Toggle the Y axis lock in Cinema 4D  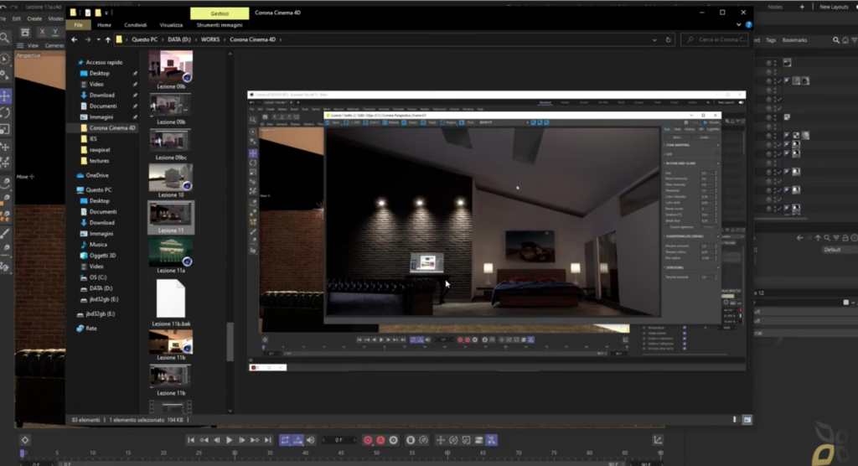(x=54, y=32)
